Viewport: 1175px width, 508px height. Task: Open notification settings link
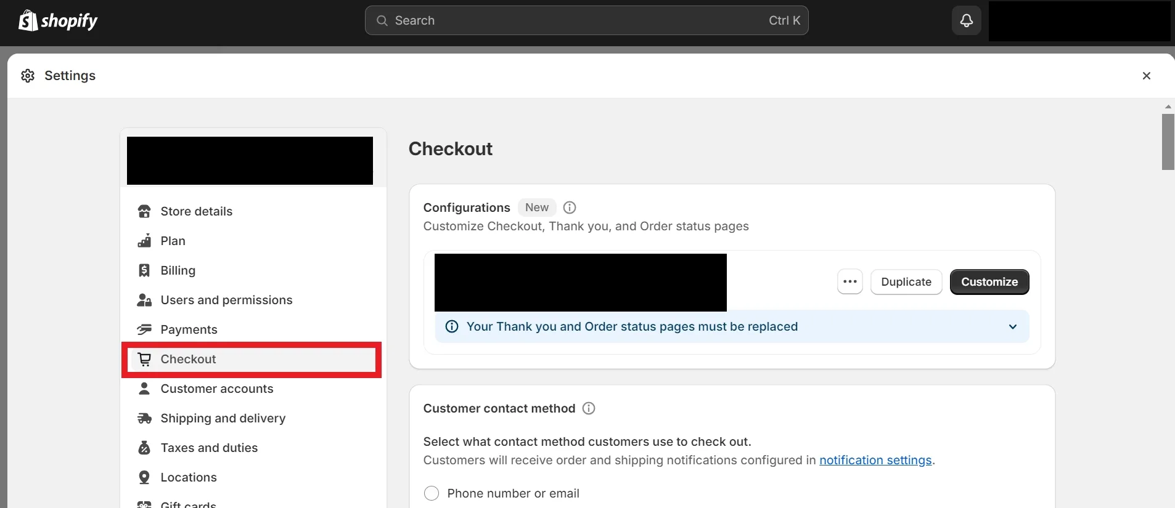[876, 460]
